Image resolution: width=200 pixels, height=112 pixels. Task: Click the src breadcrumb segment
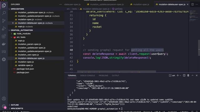[68, 9]
